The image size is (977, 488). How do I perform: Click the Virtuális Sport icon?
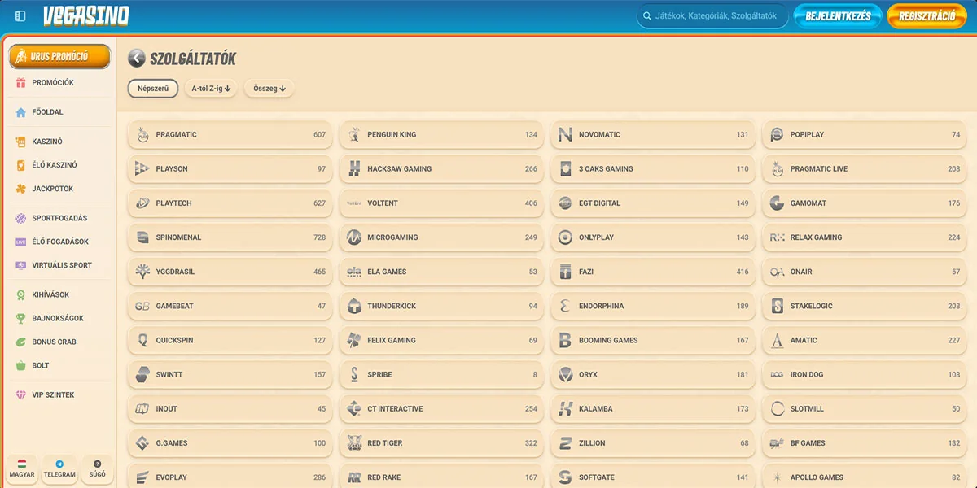pyautogui.click(x=21, y=265)
